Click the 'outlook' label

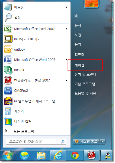point(20,49)
